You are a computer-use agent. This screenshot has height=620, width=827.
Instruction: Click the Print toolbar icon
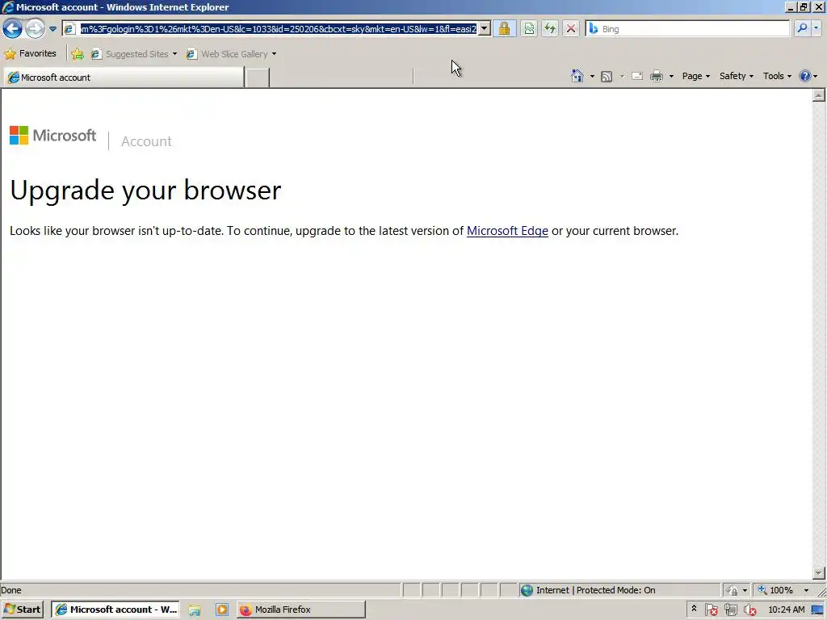click(x=656, y=76)
